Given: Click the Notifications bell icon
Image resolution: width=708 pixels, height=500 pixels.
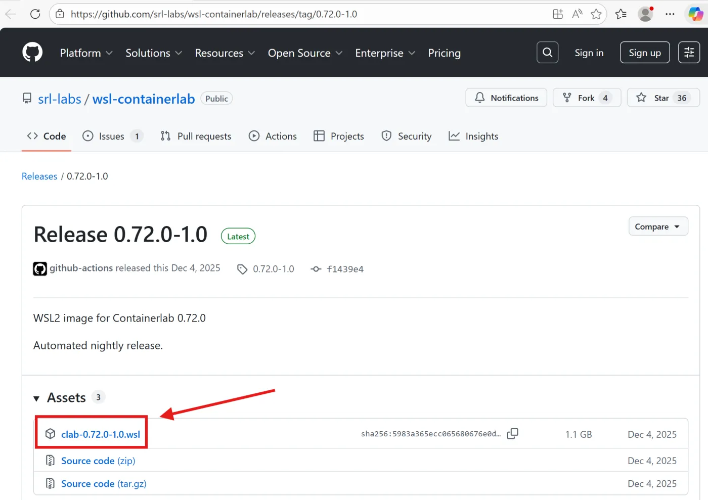Looking at the screenshot, I should point(480,98).
